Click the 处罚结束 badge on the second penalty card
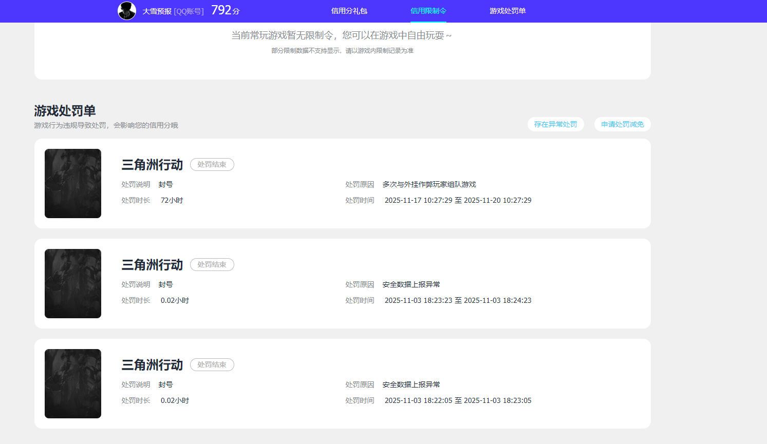767x444 pixels. [x=212, y=264]
